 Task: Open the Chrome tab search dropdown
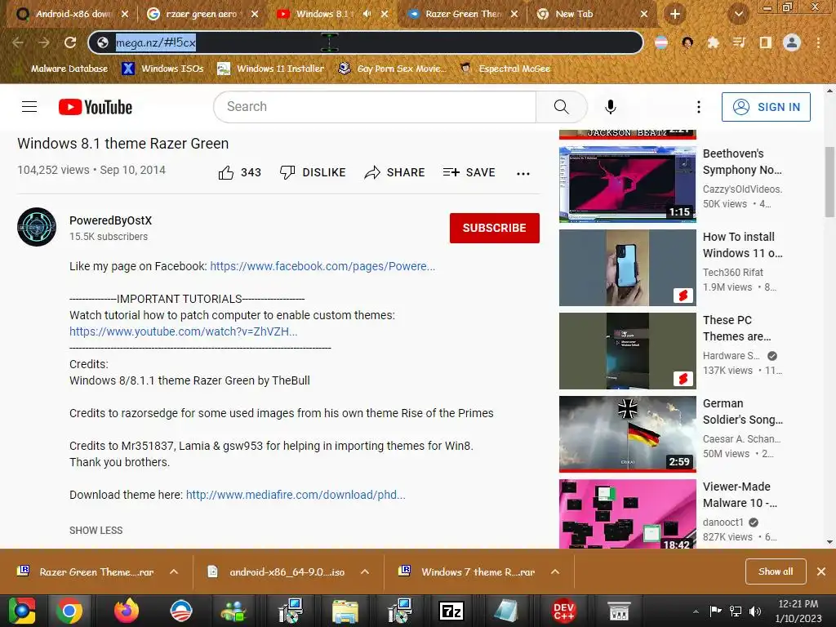(738, 15)
